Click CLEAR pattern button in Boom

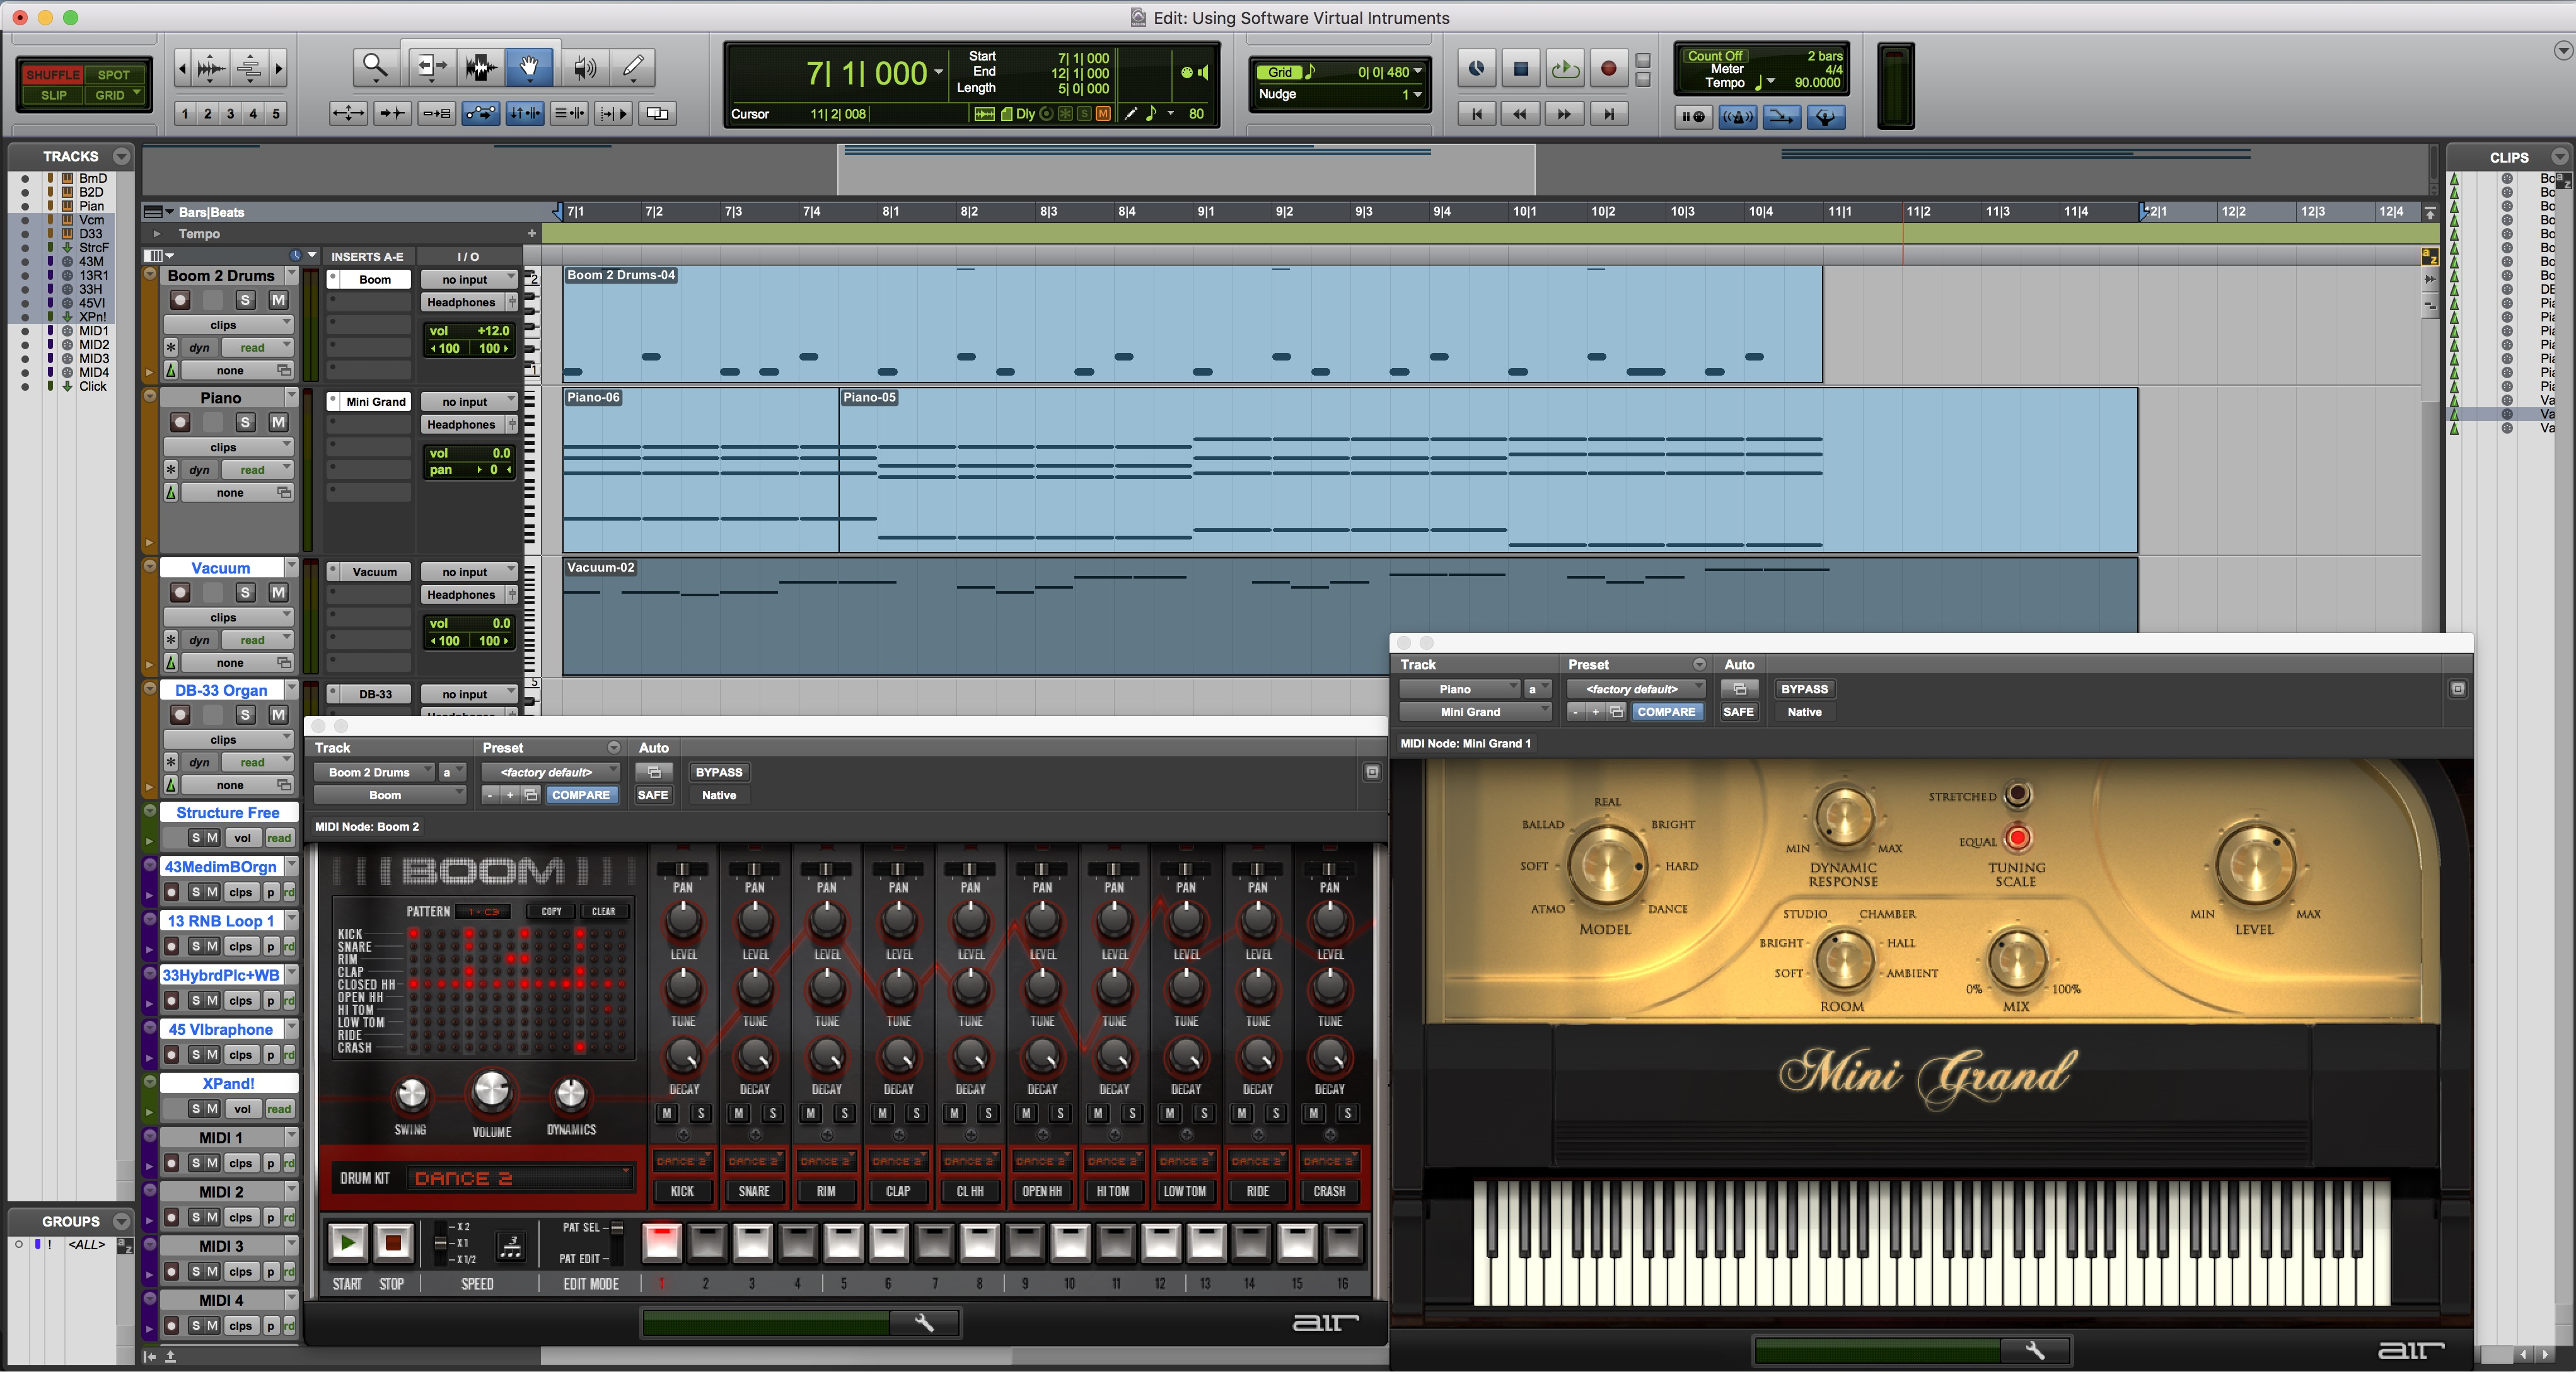pyautogui.click(x=604, y=911)
